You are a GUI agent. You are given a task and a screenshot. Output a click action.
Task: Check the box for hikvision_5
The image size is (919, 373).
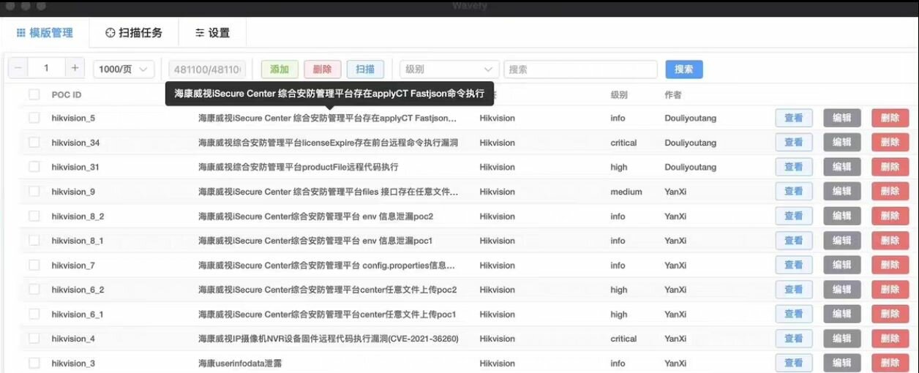point(34,118)
